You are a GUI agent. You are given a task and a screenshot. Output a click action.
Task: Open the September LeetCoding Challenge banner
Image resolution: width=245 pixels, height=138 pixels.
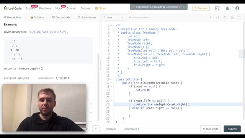point(157,7)
